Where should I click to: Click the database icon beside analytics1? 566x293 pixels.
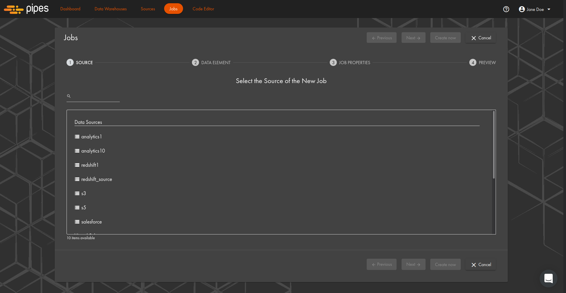coord(77,137)
